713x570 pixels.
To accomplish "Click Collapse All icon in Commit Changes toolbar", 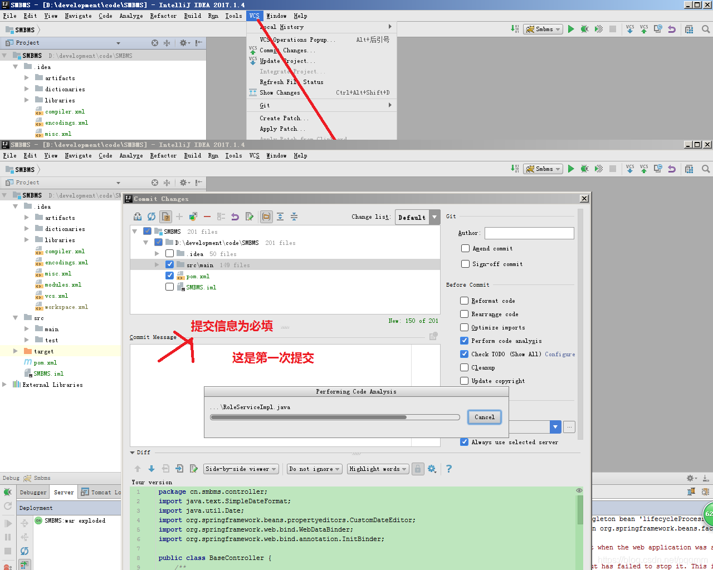I will pyautogui.click(x=294, y=217).
